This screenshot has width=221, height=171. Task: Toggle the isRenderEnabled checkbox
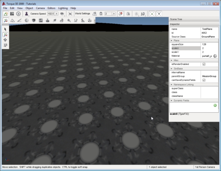pyautogui.click(x=204, y=64)
